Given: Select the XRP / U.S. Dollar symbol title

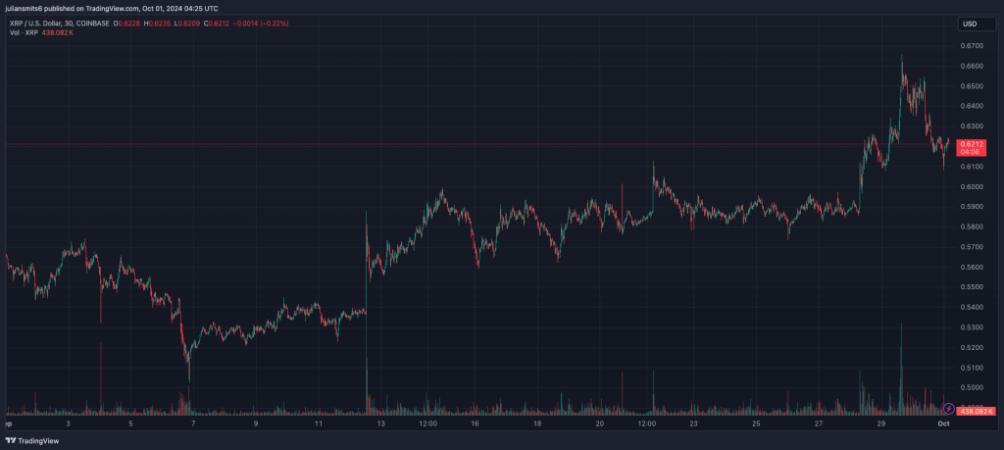Looking at the screenshot, I should [58, 24].
